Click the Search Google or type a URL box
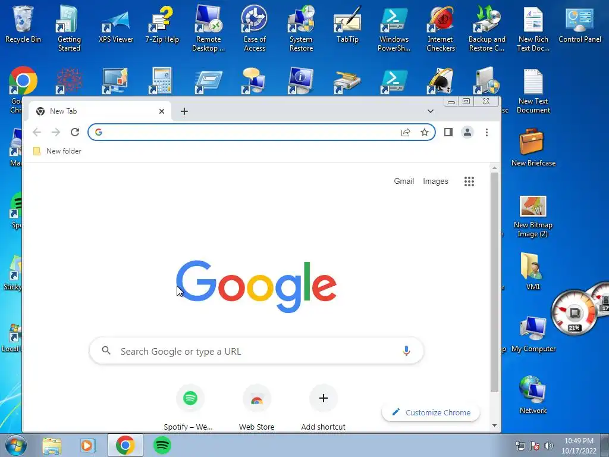The height and width of the screenshot is (457, 609). pos(256,351)
